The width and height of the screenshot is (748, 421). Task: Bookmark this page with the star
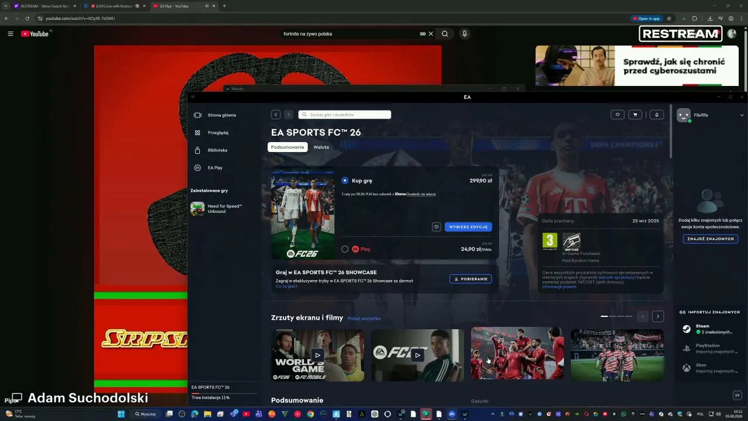pos(669,18)
